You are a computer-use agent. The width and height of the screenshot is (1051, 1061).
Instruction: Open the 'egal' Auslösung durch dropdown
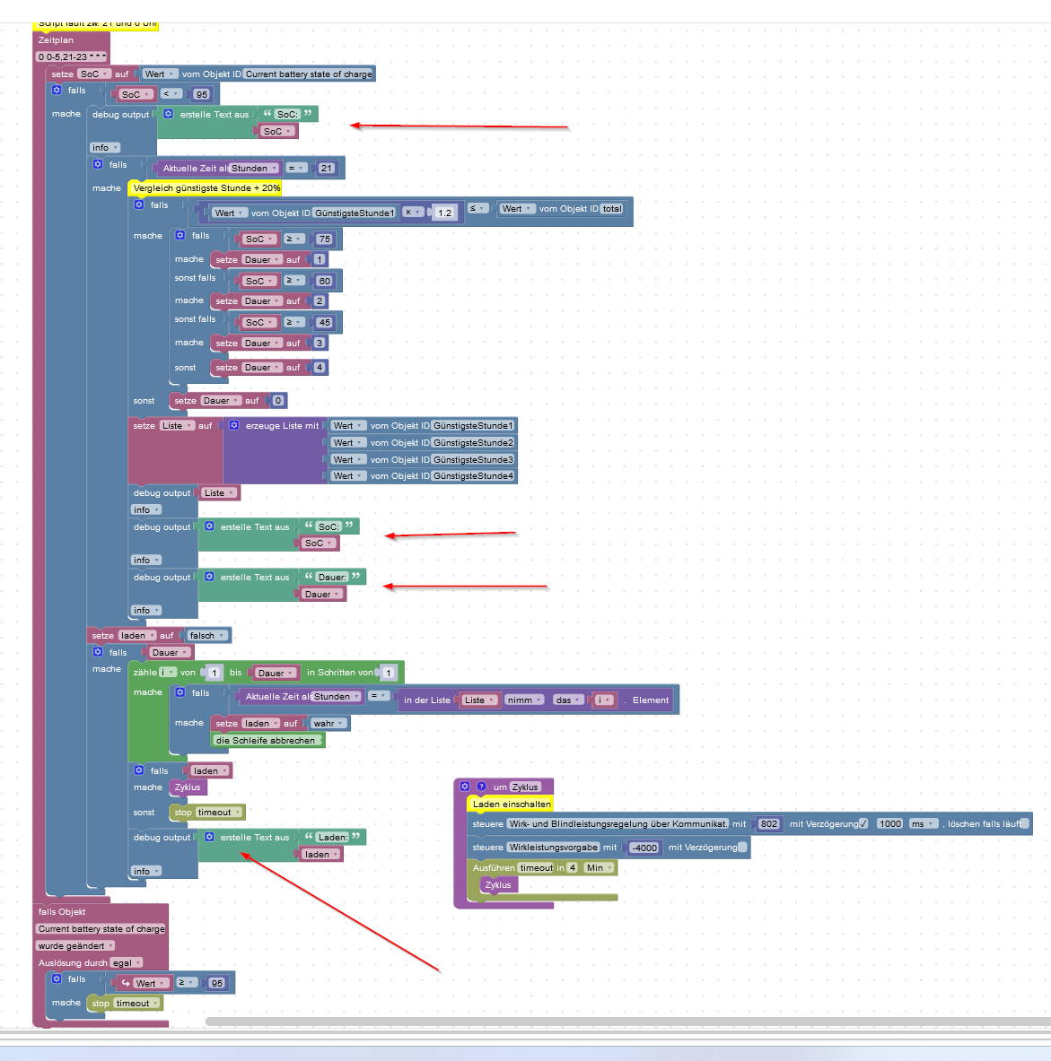(127, 963)
